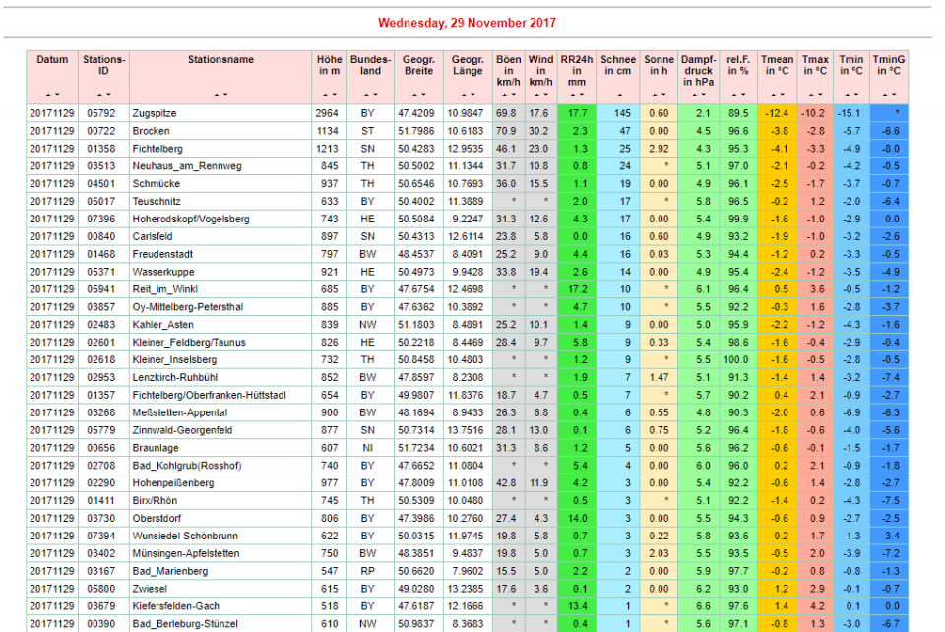The height and width of the screenshot is (632, 945).
Task: Click ascending arrow under Stationsname
Action: coord(217,95)
